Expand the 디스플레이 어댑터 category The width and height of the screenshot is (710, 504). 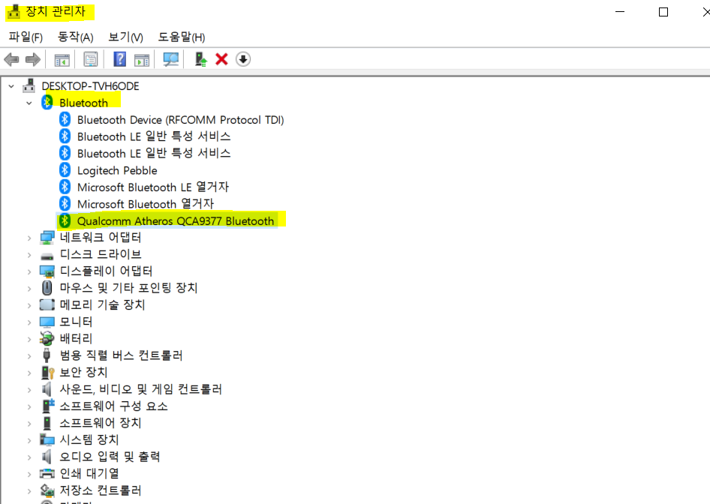[x=29, y=272]
